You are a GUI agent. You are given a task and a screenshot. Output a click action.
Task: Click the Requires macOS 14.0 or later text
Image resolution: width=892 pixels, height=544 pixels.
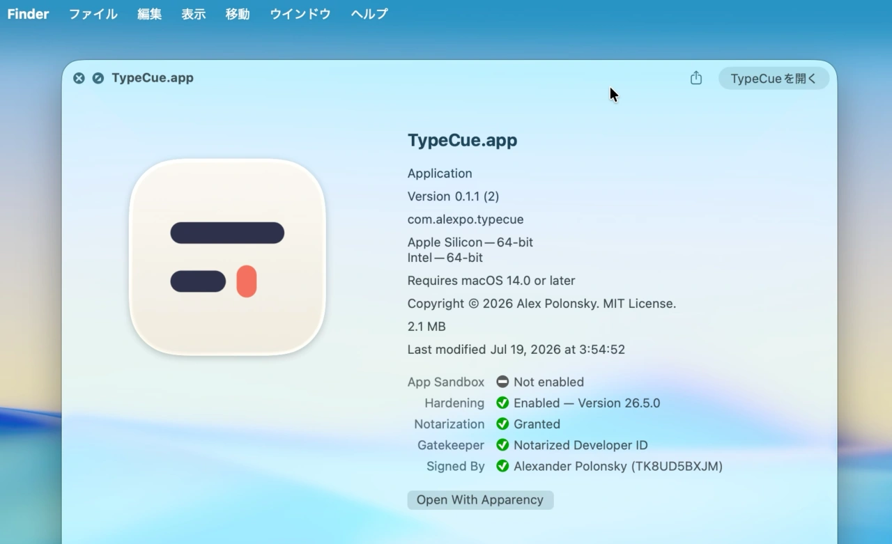point(491,281)
